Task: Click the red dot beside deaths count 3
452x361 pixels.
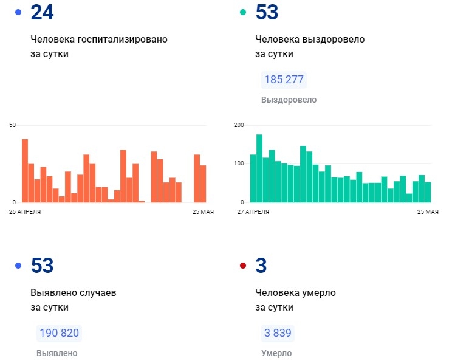Action: tap(243, 266)
